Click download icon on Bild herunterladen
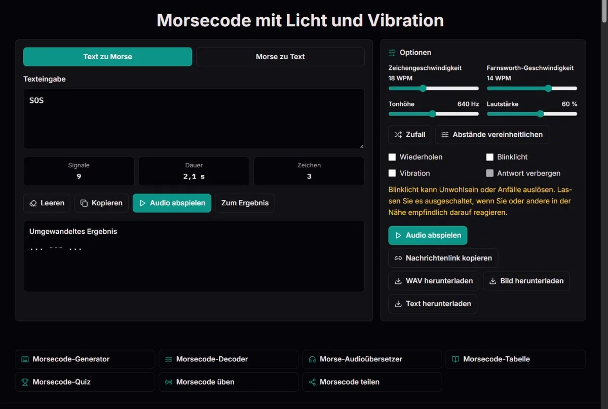The width and height of the screenshot is (608, 409). coord(493,281)
